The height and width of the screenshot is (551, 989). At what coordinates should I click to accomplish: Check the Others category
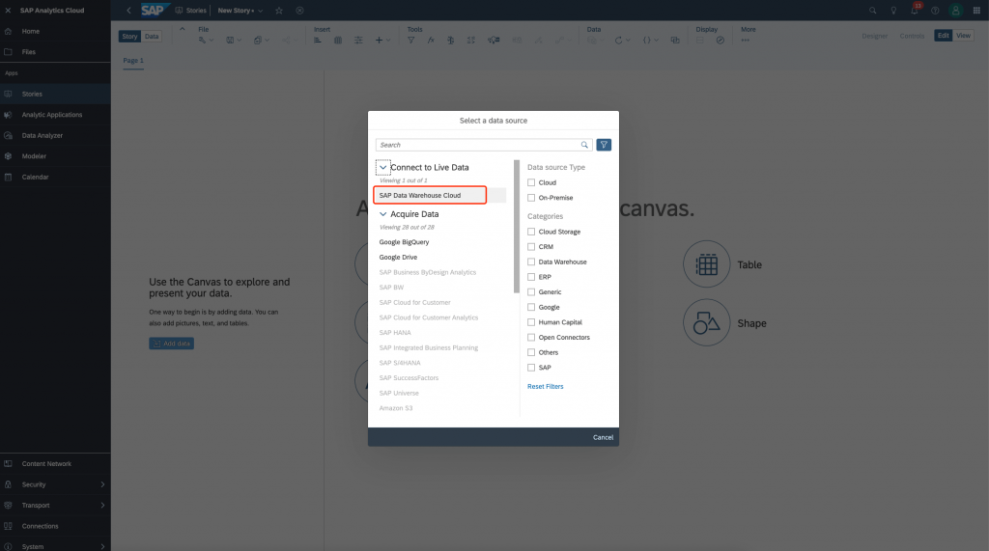(531, 353)
